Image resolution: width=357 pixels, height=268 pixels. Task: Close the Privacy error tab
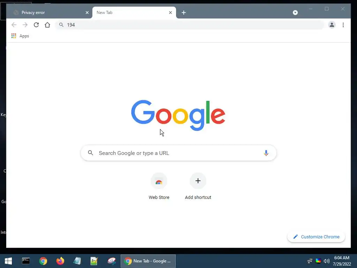click(87, 13)
